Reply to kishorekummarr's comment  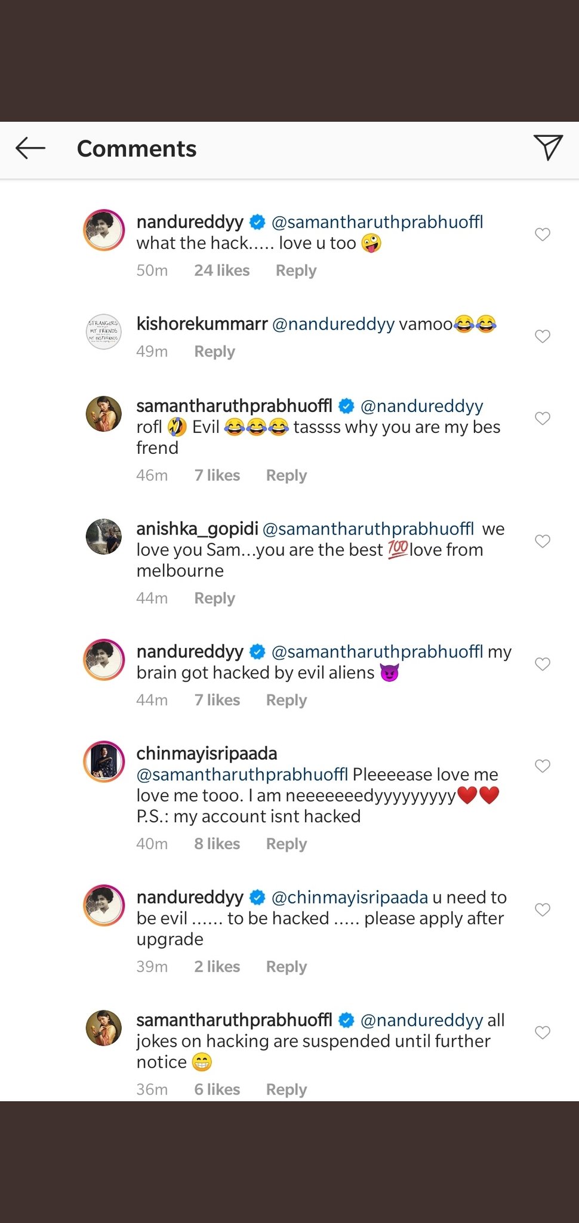(x=214, y=352)
